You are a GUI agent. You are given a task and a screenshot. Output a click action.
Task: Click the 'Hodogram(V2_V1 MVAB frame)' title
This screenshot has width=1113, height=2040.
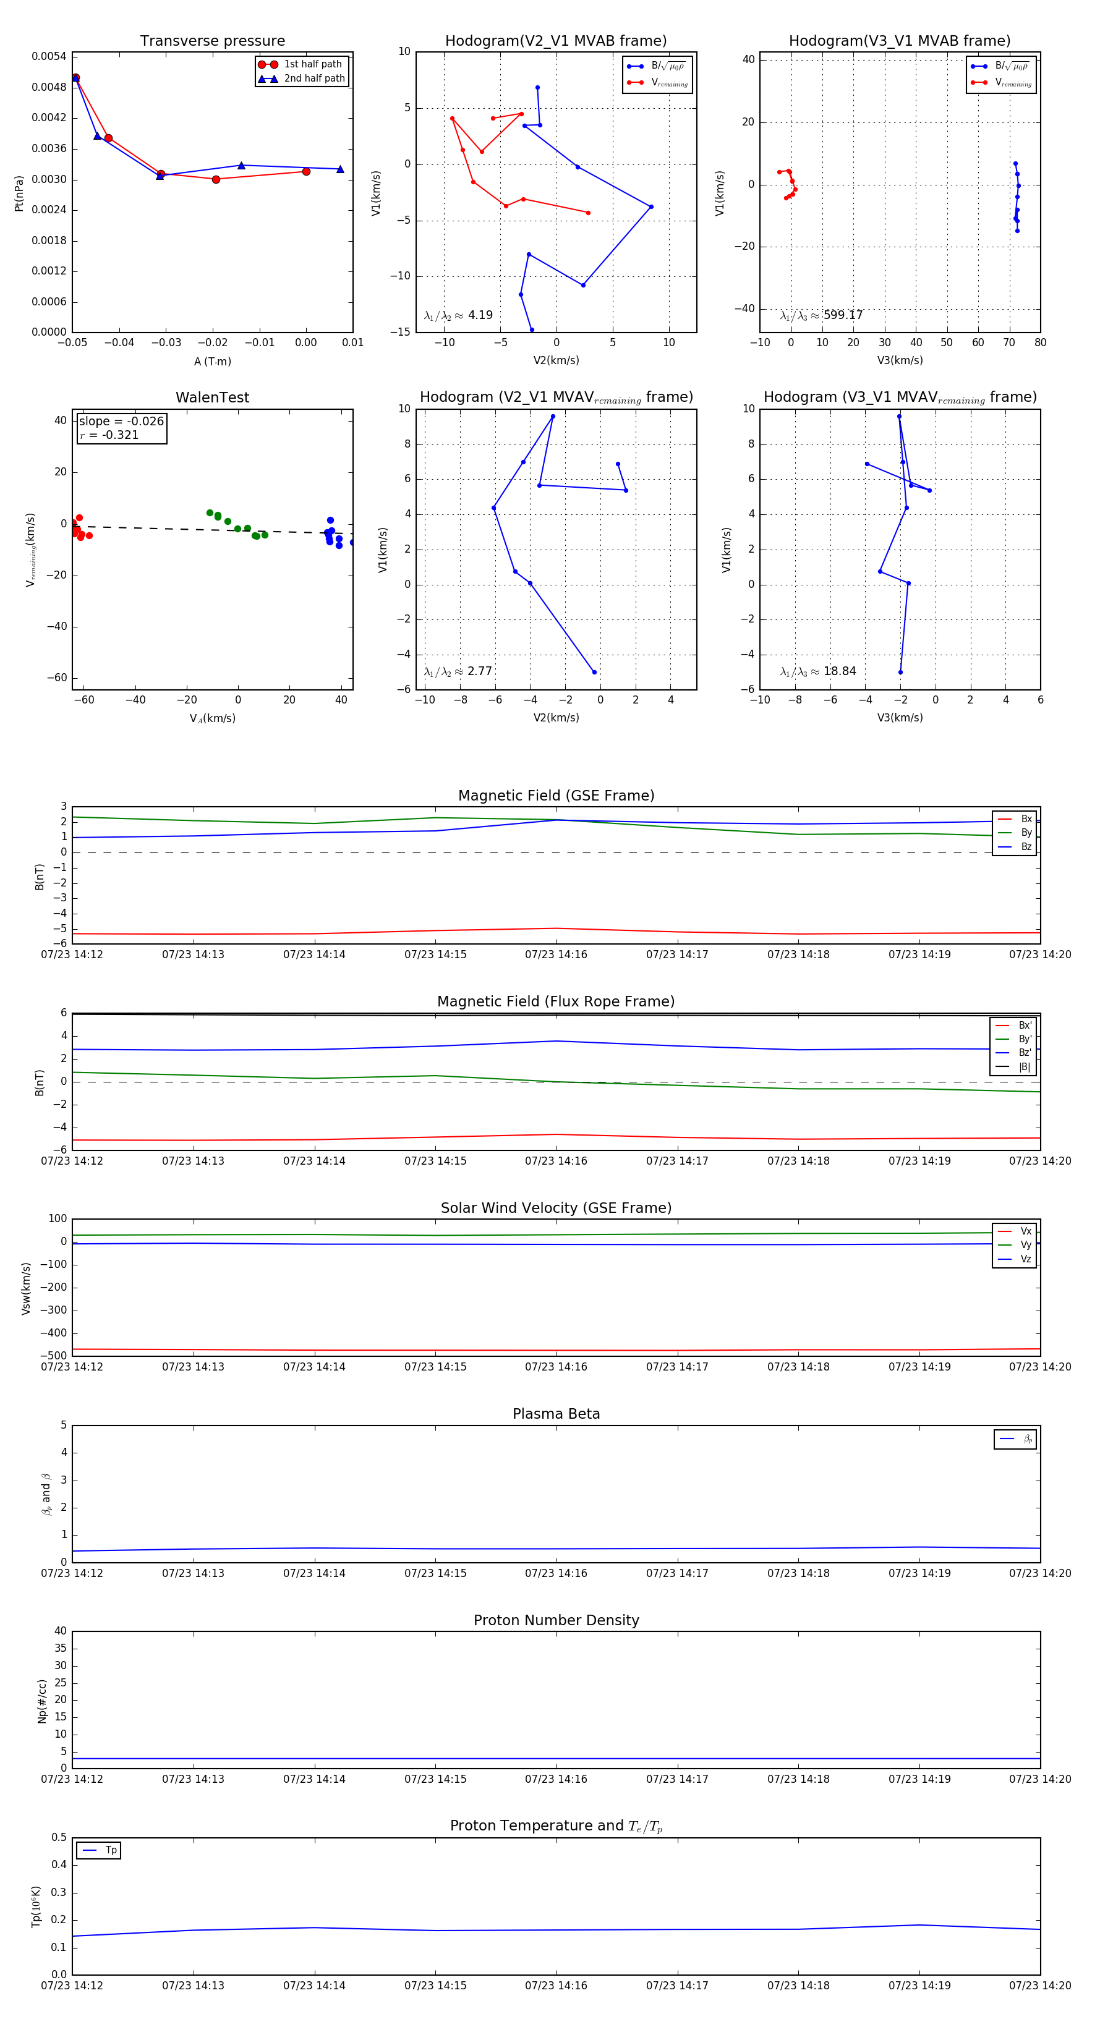[x=556, y=41]
